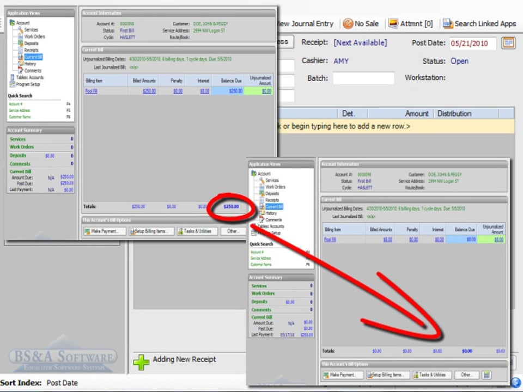Click Pool Fill link in zero-balance window
This screenshot has height=392, width=523.
pyautogui.click(x=330, y=240)
